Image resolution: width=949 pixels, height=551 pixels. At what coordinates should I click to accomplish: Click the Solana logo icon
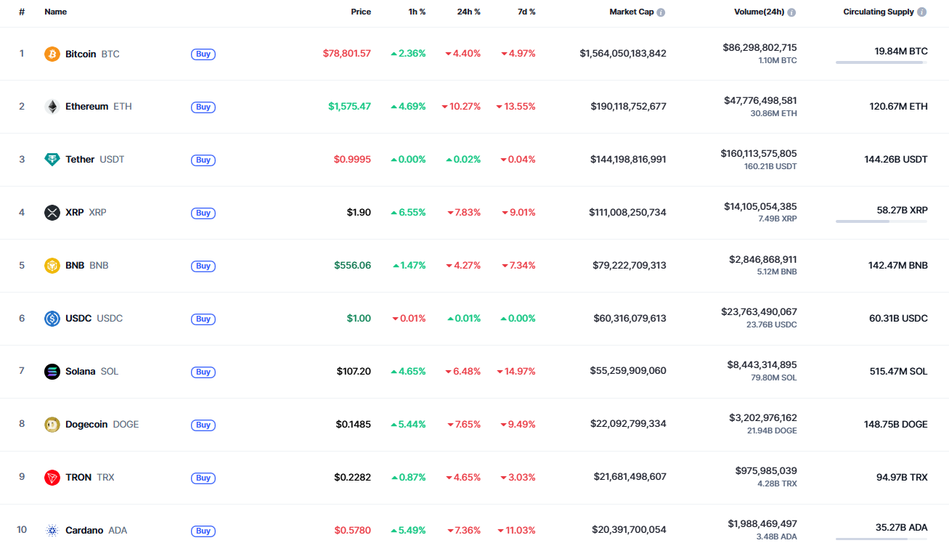(52, 372)
